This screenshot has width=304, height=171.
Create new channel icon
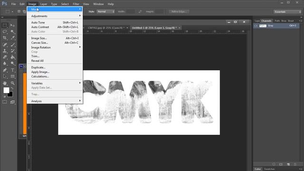point(288,164)
